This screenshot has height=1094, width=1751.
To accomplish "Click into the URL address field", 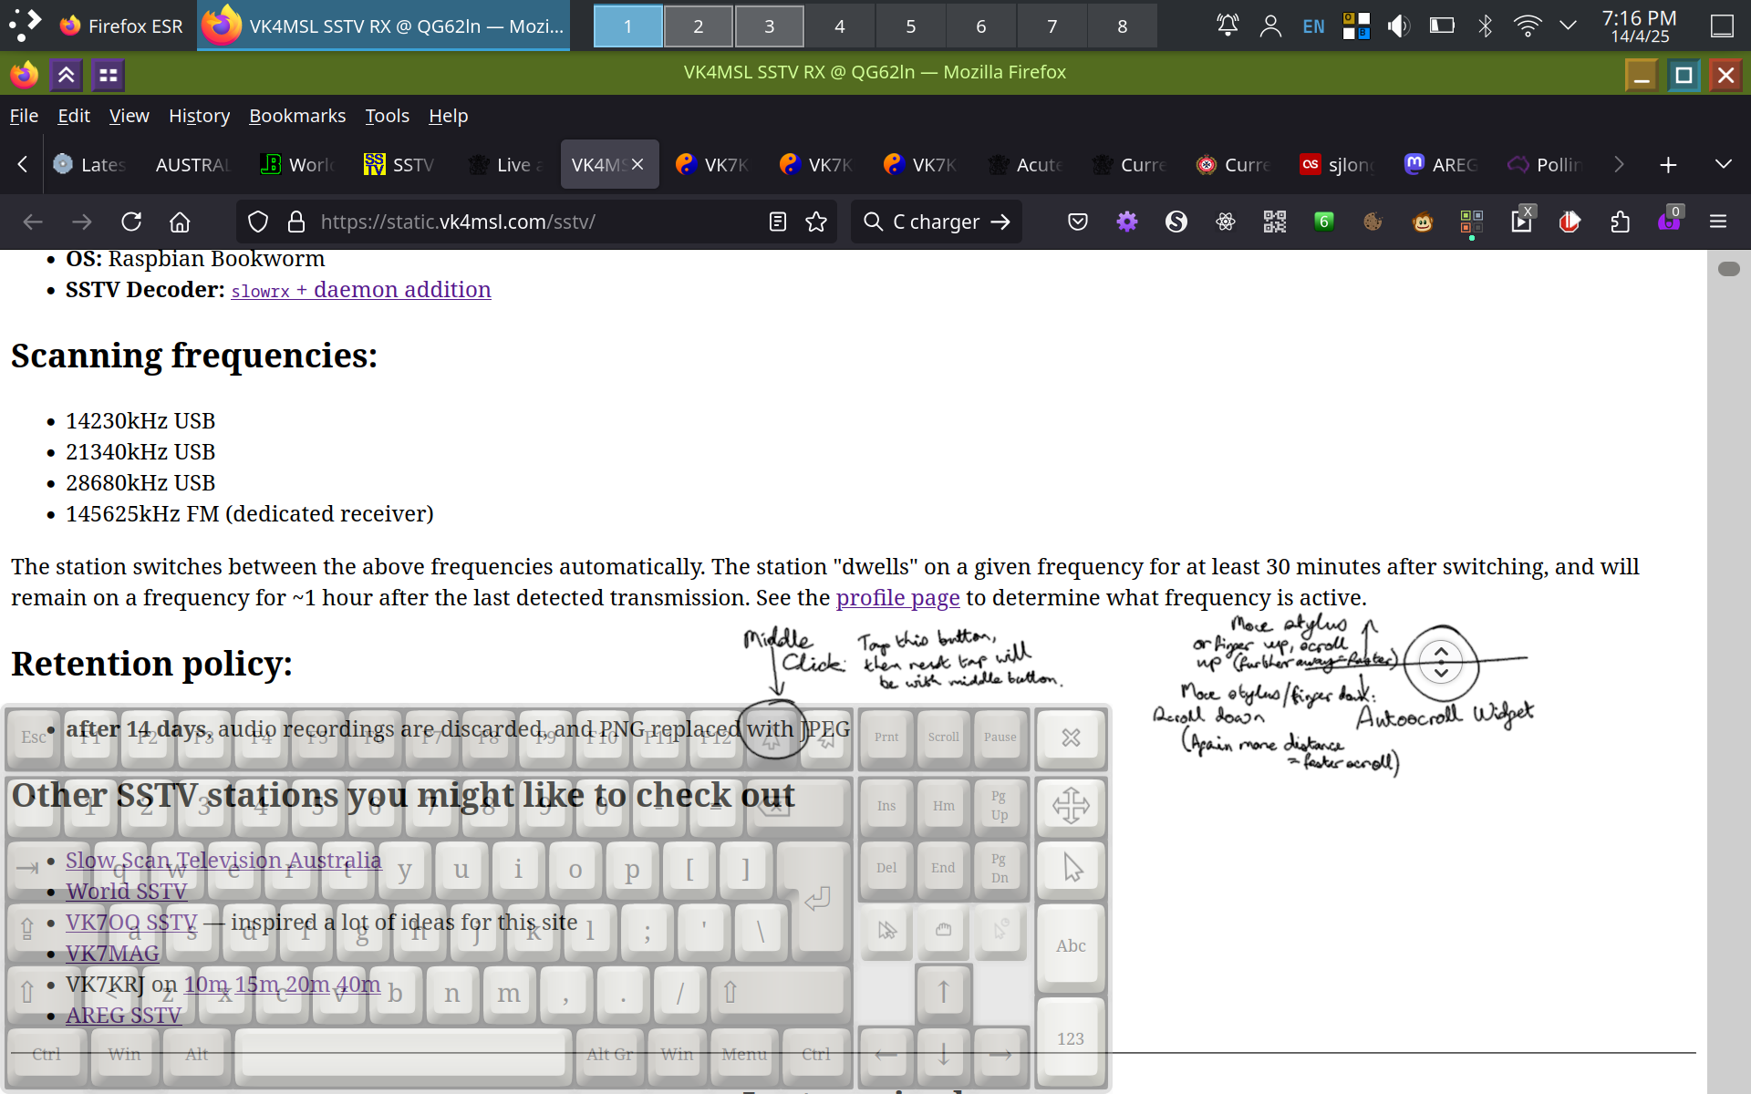I will click(538, 222).
